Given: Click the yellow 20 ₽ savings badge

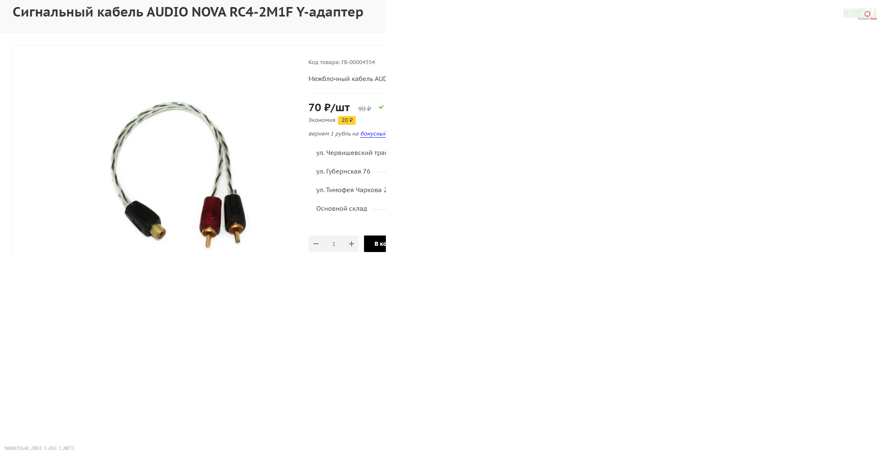Looking at the screenshot, I should click(347, 120).
